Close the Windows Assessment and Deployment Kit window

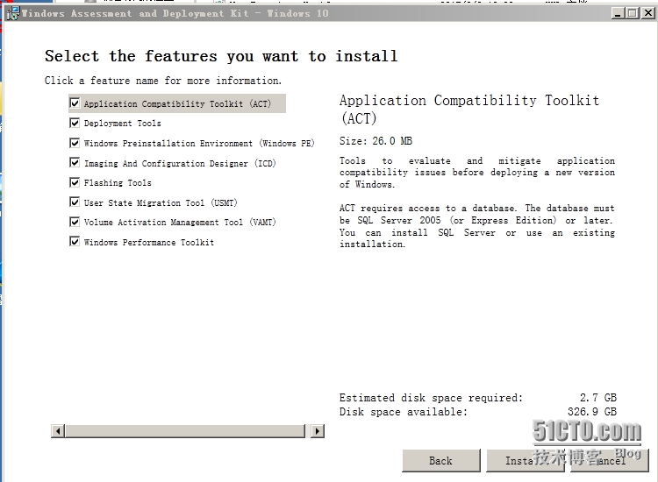648,13
